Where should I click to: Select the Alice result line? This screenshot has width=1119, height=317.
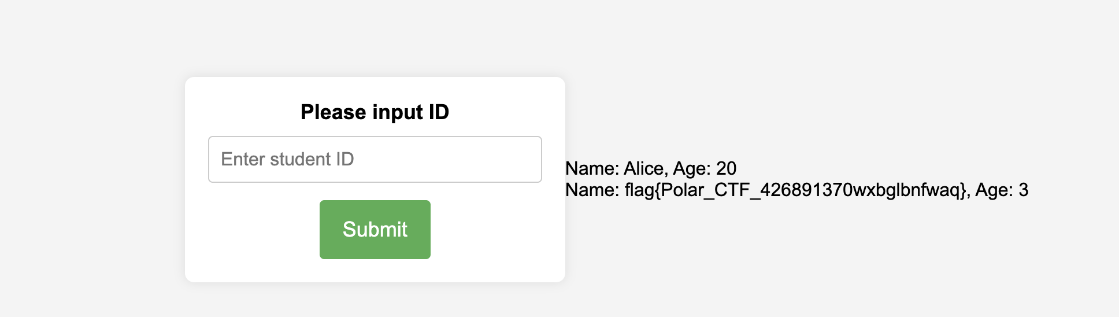(x=650, y=168)
